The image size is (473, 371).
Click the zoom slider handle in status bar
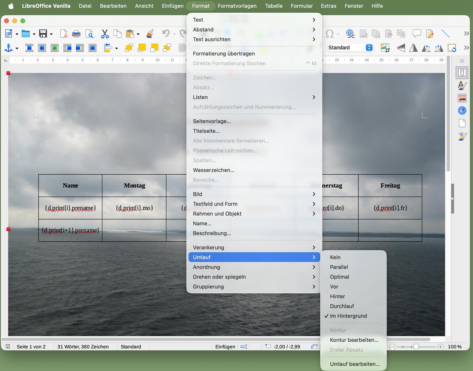tap(416, 347)
